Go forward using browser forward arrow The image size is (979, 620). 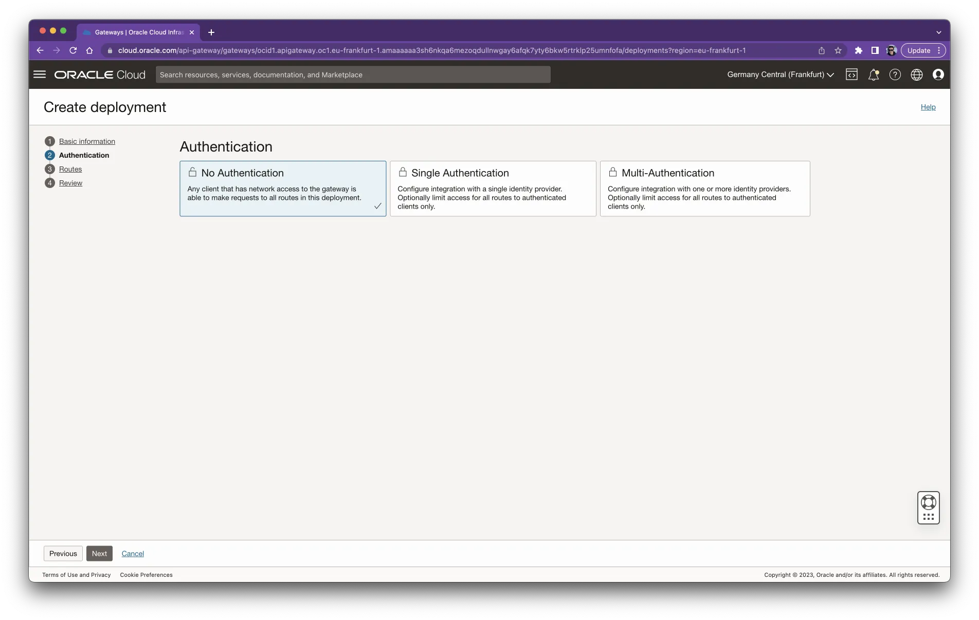click(57, 50)
